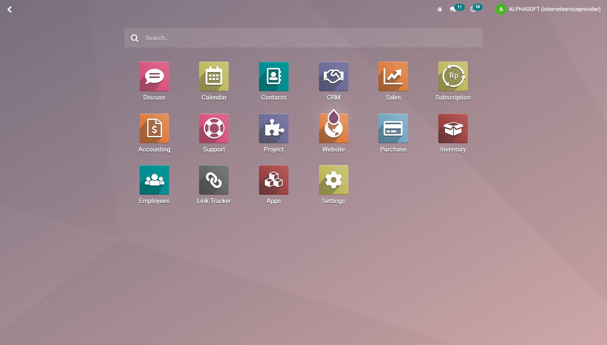The height and width of the screenshot is (345, 607).
Task: Open the CRM handshake icon
Action: point(334,76)
